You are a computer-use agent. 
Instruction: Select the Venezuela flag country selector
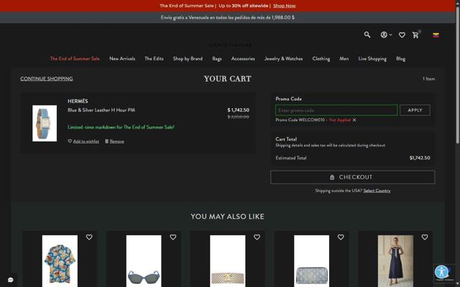coord(436,35)
